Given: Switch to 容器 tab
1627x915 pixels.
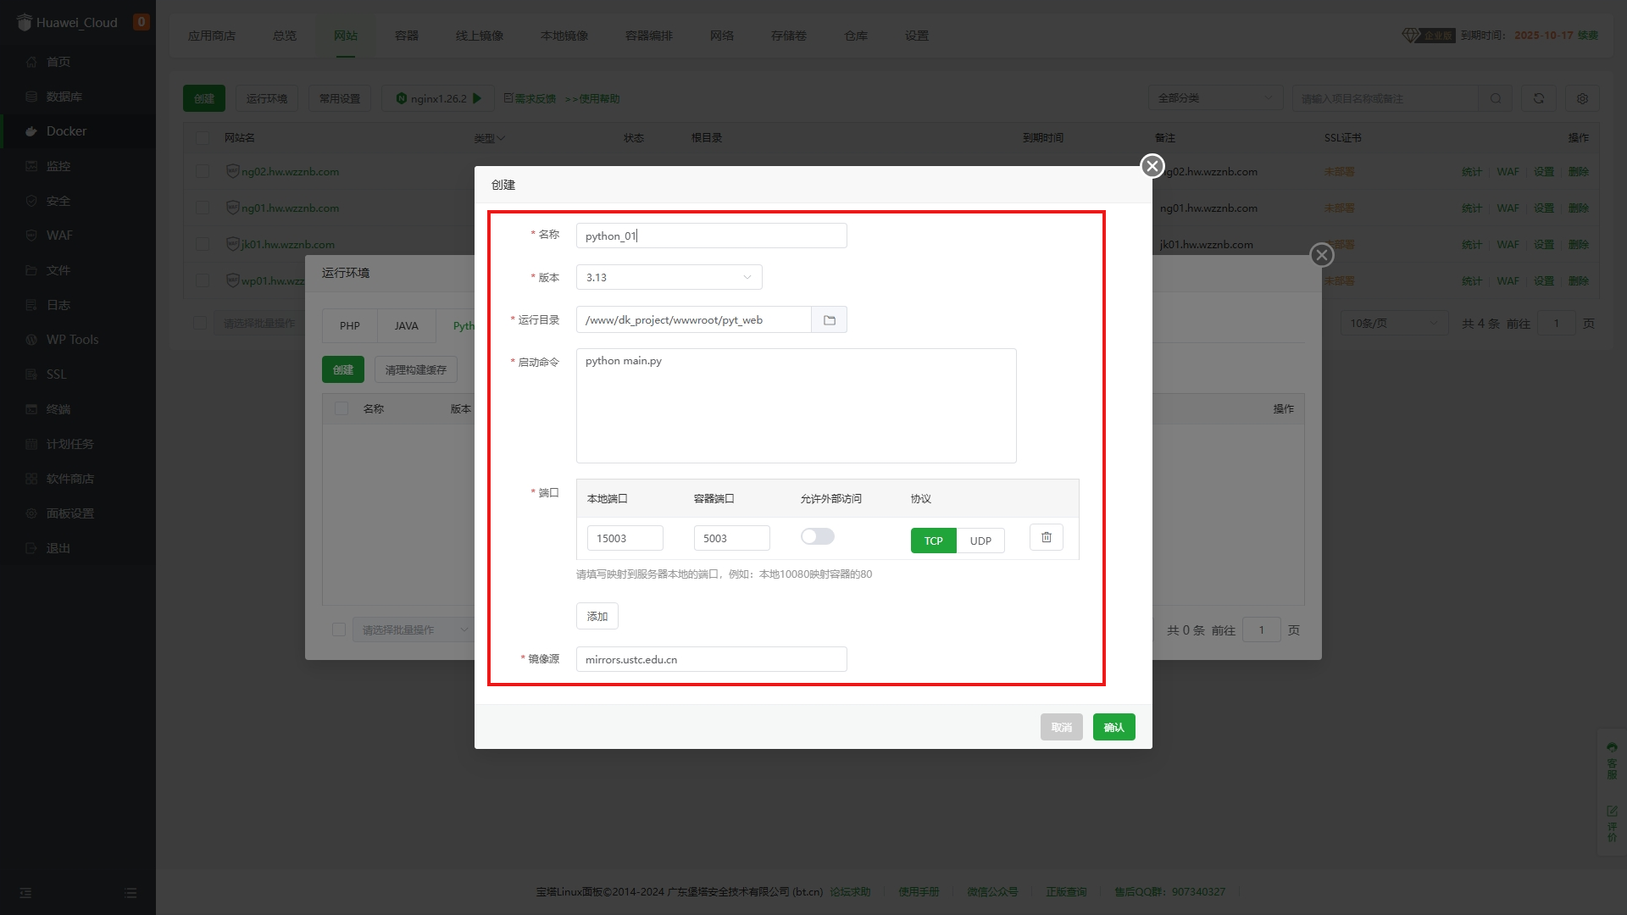Looking at the screenshot, I should [x=407, y=36].
